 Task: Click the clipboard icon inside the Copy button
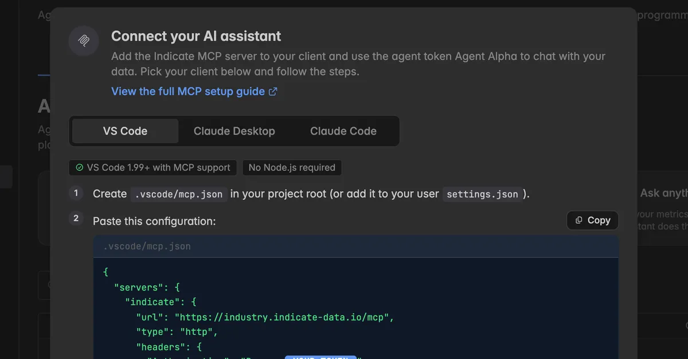tap(579, 220)
